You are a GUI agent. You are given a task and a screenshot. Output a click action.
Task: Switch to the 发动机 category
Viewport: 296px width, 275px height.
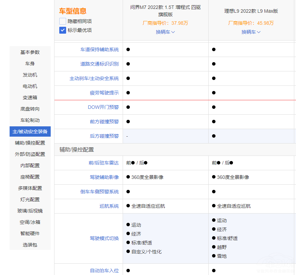[x=30, y=75]
